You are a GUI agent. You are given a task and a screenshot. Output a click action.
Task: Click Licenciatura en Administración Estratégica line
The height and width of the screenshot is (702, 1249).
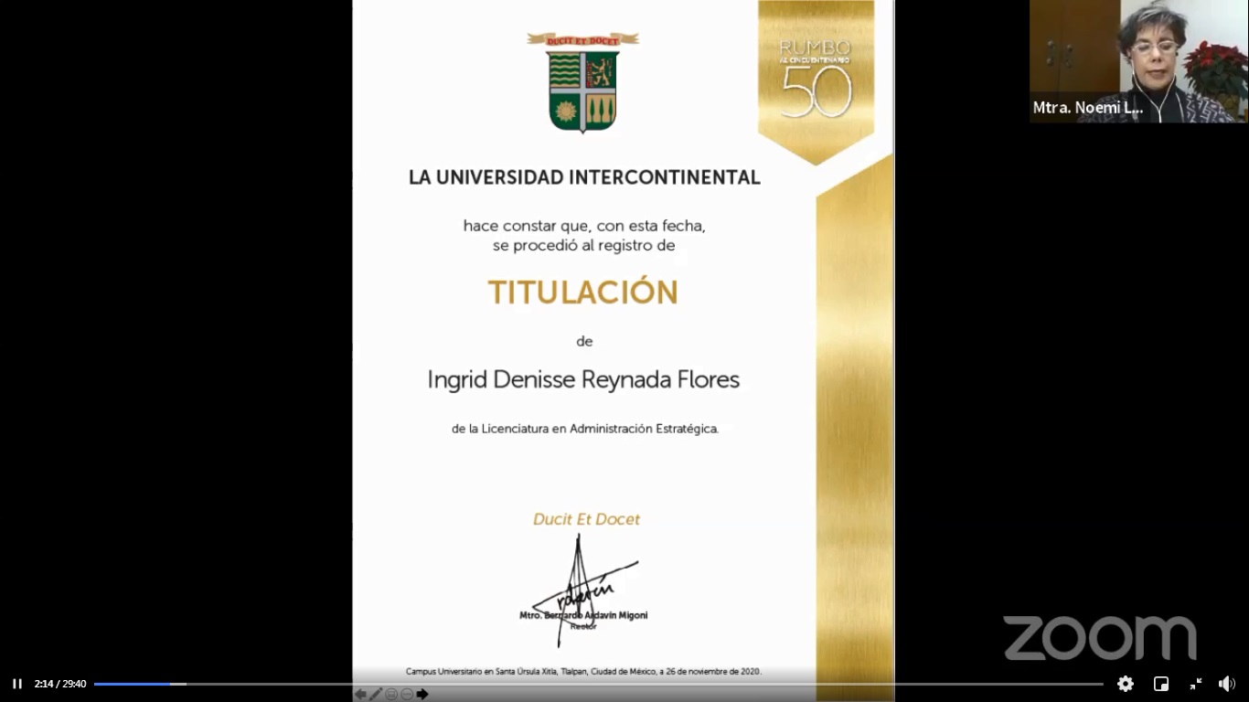pyautogui.click(x=585, y=428)
